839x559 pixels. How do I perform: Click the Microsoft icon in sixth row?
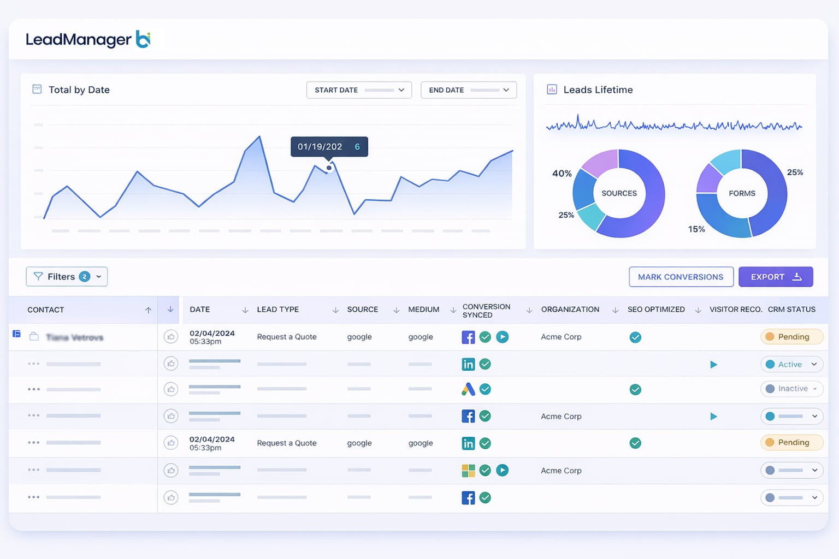click(468, 471)
